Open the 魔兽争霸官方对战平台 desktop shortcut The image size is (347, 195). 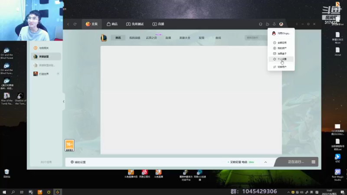pyautogui.click(x=186, y=175)
